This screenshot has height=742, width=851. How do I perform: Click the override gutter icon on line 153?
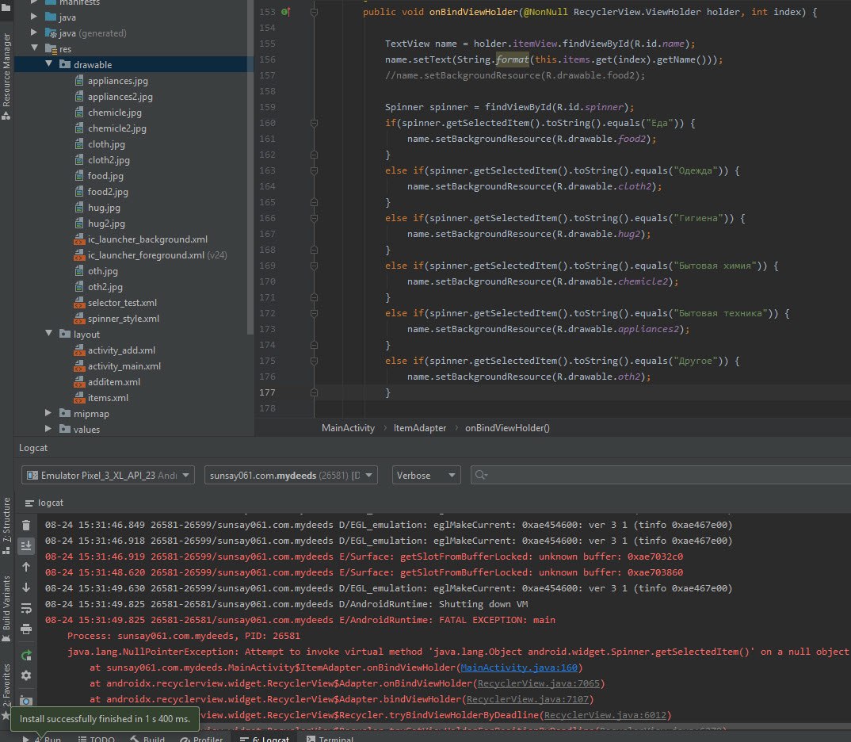[286, 13]
